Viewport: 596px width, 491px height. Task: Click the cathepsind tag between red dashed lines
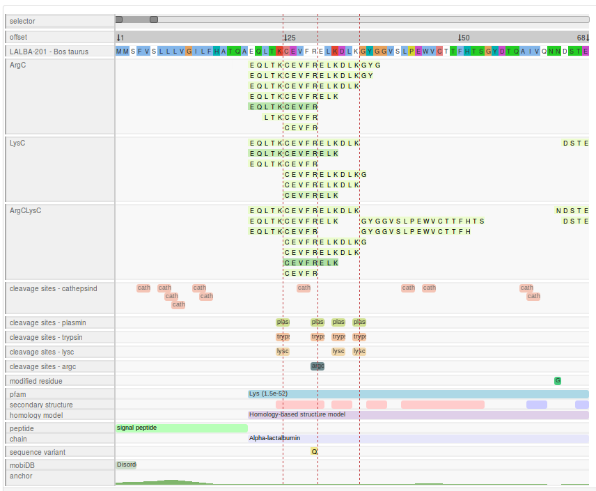(x=304, y=288)
